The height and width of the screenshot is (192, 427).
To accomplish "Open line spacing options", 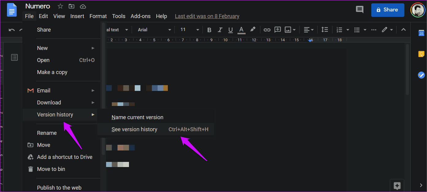I will point(325,30).
